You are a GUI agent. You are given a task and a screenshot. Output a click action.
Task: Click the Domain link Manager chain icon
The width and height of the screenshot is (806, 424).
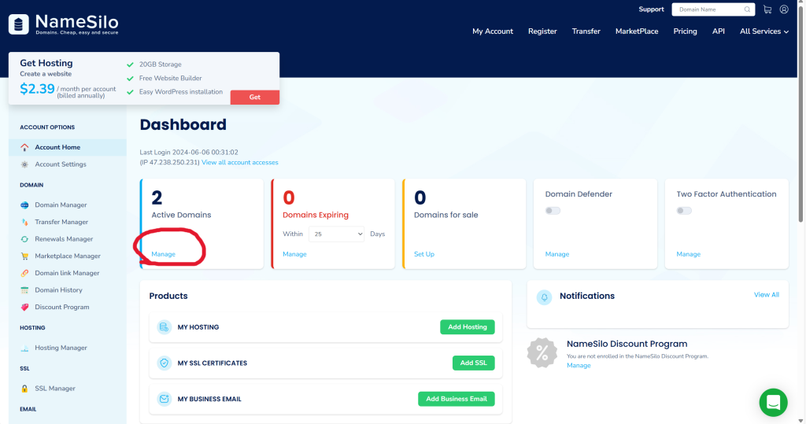[x=24, y=273]
